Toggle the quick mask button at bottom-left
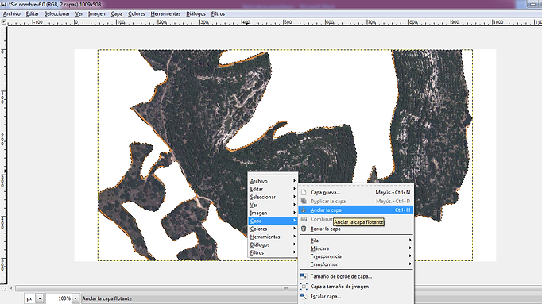Image resolution: width=542 pixels, height=304 pixels. (x=3, y=288)
